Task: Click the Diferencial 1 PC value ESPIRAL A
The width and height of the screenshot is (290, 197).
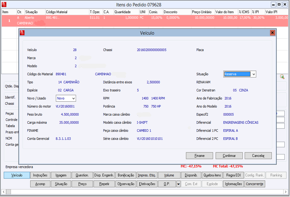Action: [231, 131]
